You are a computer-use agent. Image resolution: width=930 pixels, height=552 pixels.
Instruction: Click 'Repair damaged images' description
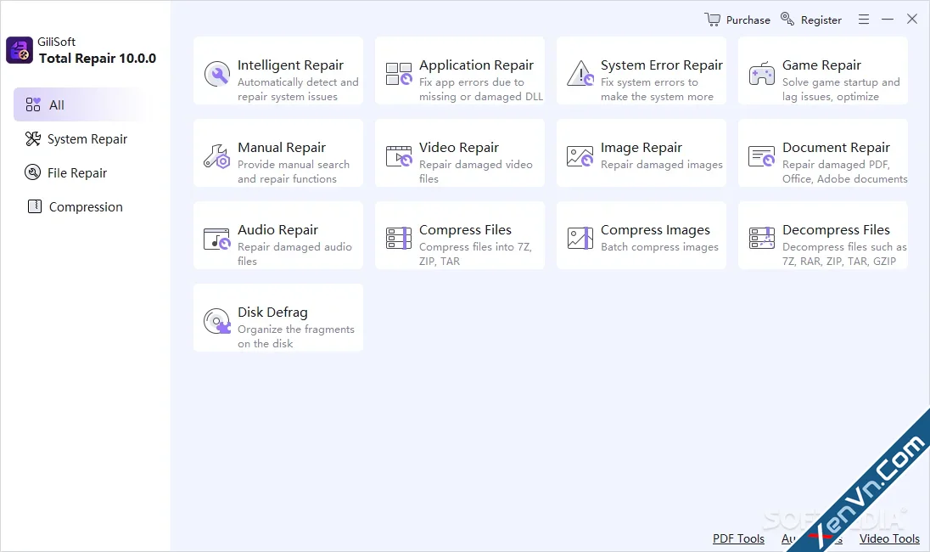[661, 165]
